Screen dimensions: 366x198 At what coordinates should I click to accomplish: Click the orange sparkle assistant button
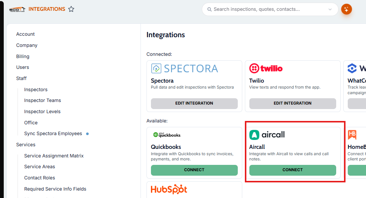(x=346, y=9)
